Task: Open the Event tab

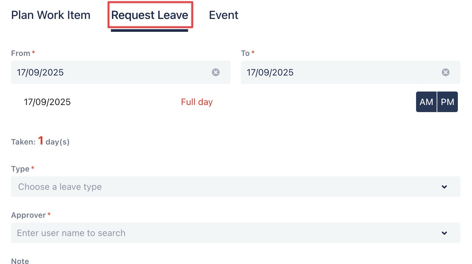Action: (223, 15)
